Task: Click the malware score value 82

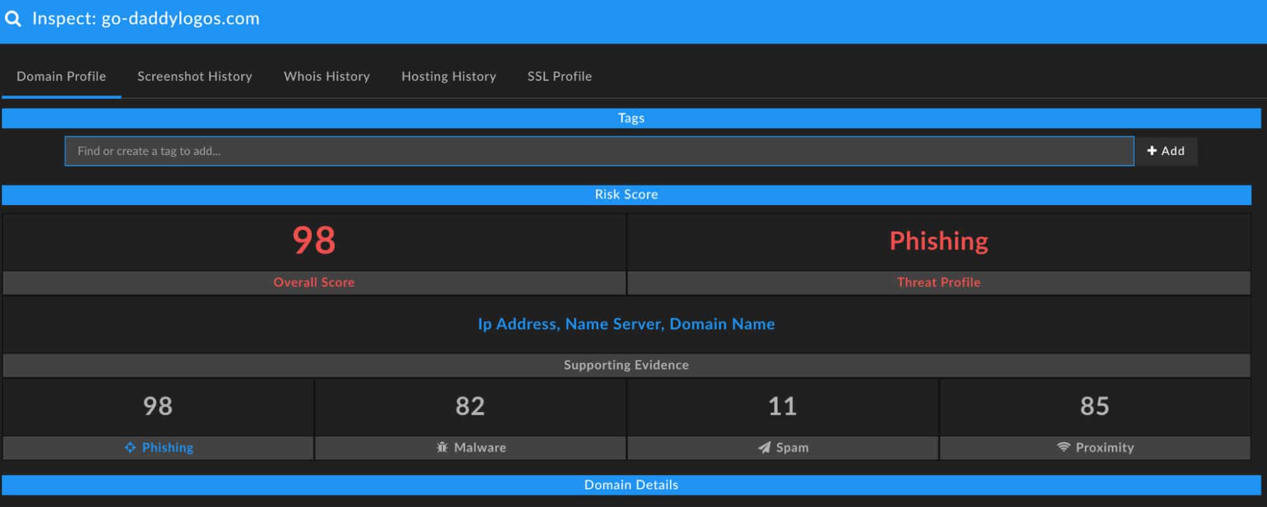Action: tap(470, 406)
